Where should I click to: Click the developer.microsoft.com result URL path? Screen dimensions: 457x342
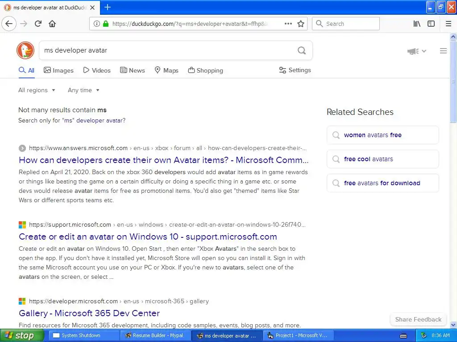point(119,301)
